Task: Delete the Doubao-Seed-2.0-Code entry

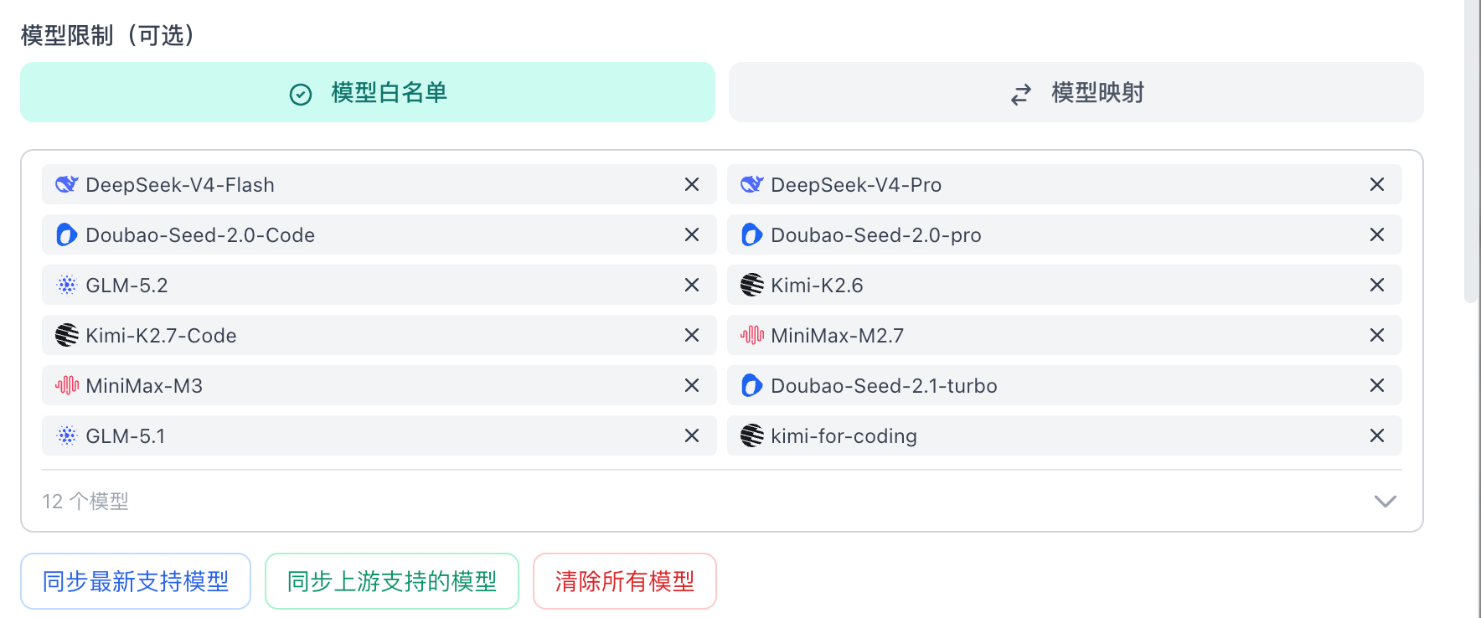Action: 692,234
